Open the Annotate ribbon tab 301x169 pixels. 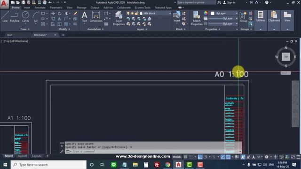(40, 8)
